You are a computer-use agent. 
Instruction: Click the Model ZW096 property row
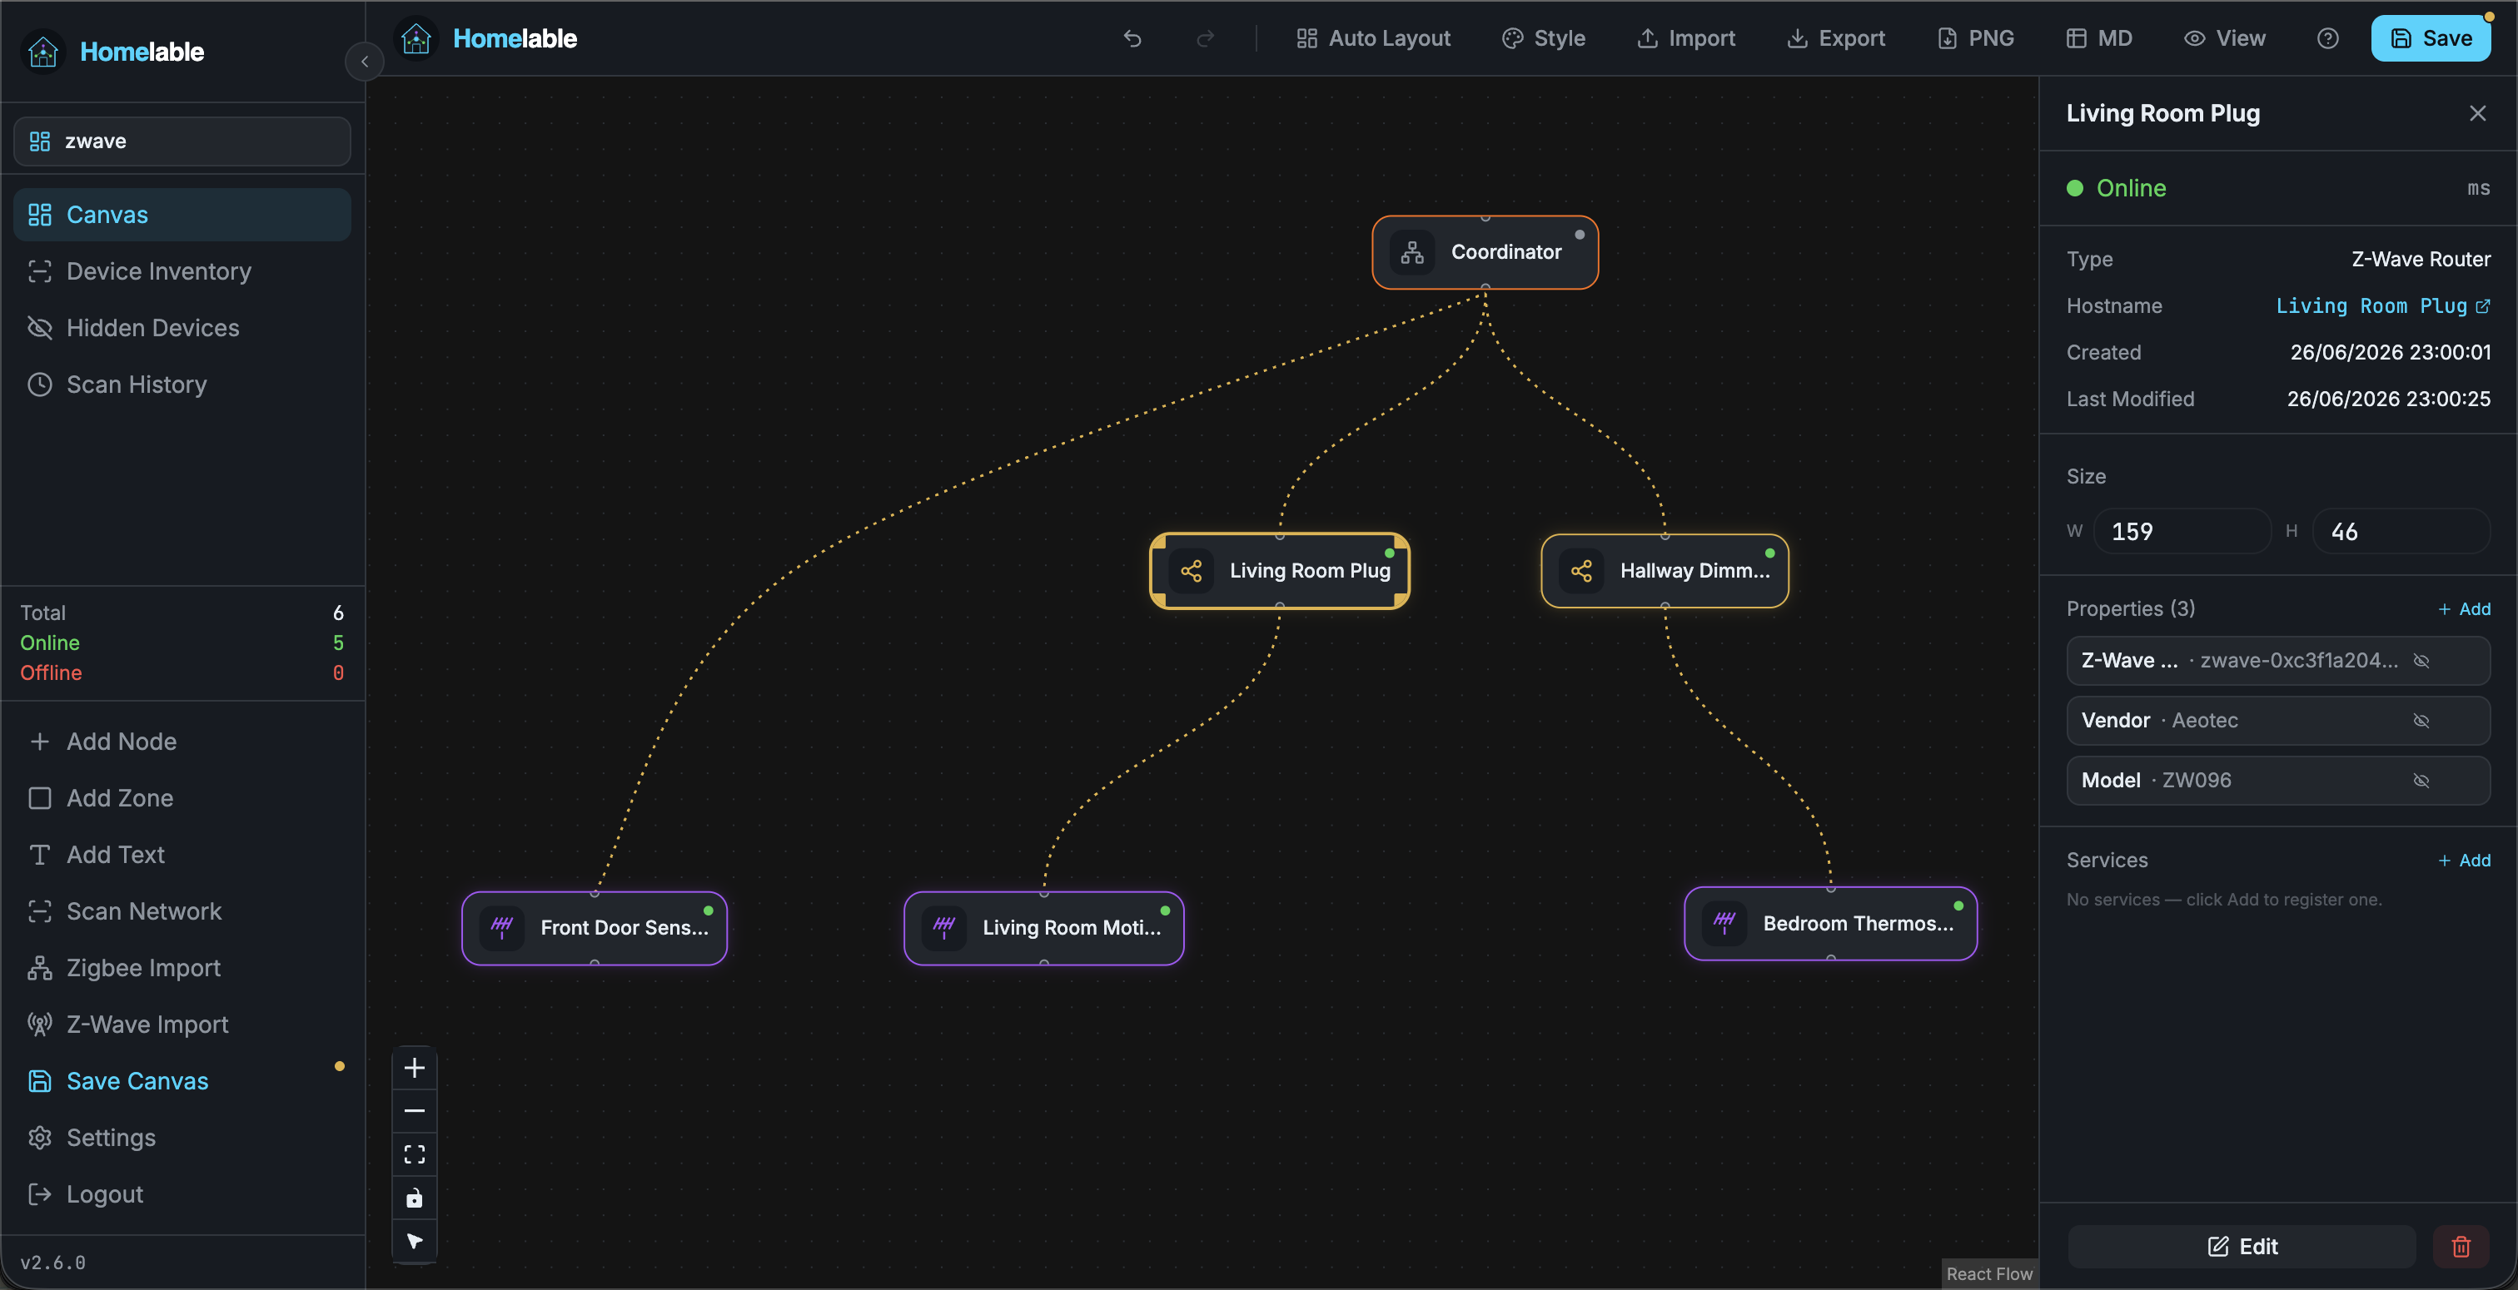point(2277,781)
